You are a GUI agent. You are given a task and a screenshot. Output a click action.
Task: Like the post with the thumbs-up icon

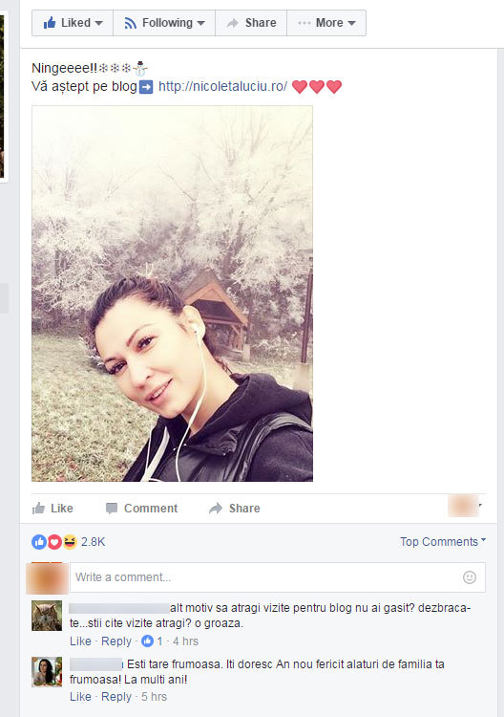(x=39, y=509)
